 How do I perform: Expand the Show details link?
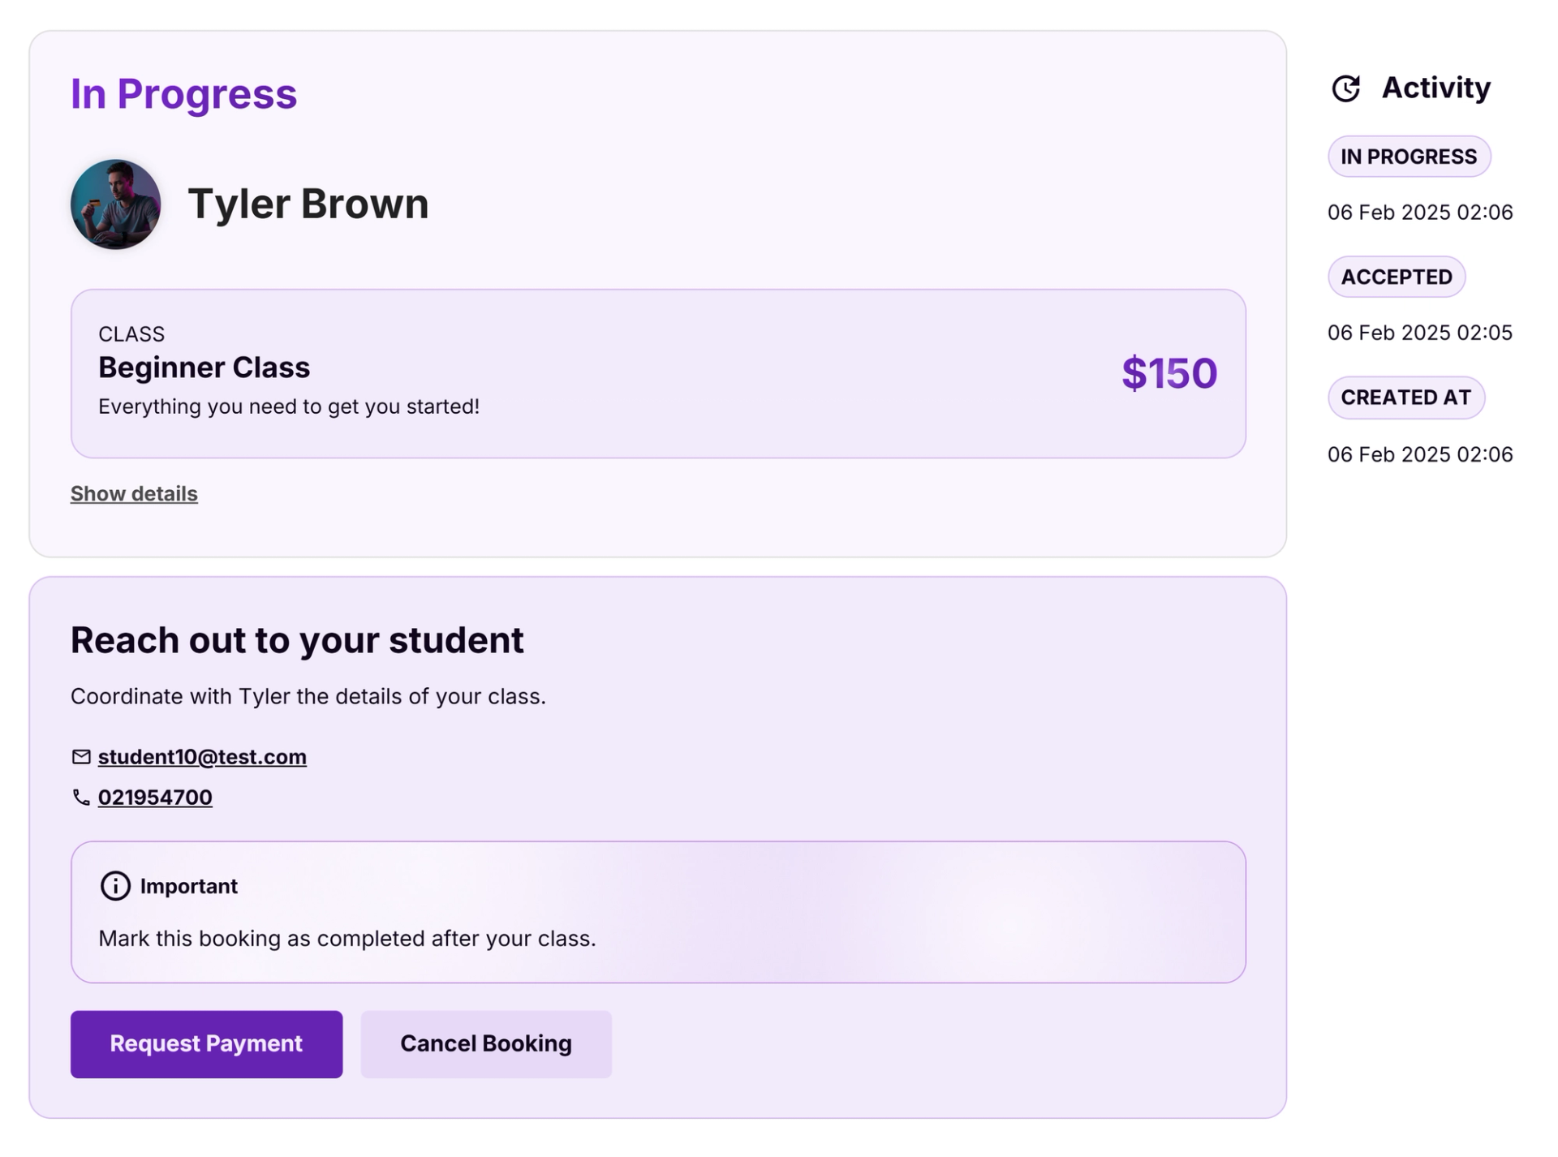coord(134,493)
